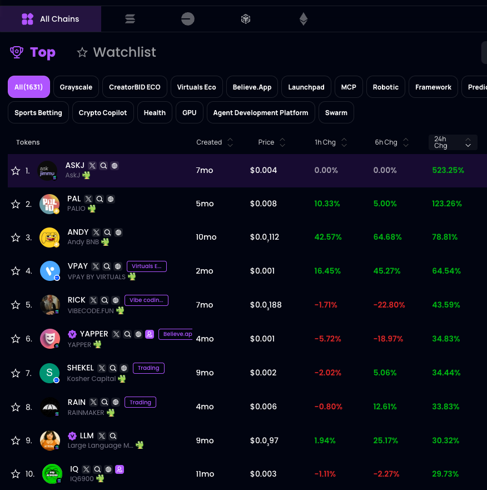Screen dimensions: 487x490
Task: Star LLM to add to watchlist
Action: [x=16, y=440]
